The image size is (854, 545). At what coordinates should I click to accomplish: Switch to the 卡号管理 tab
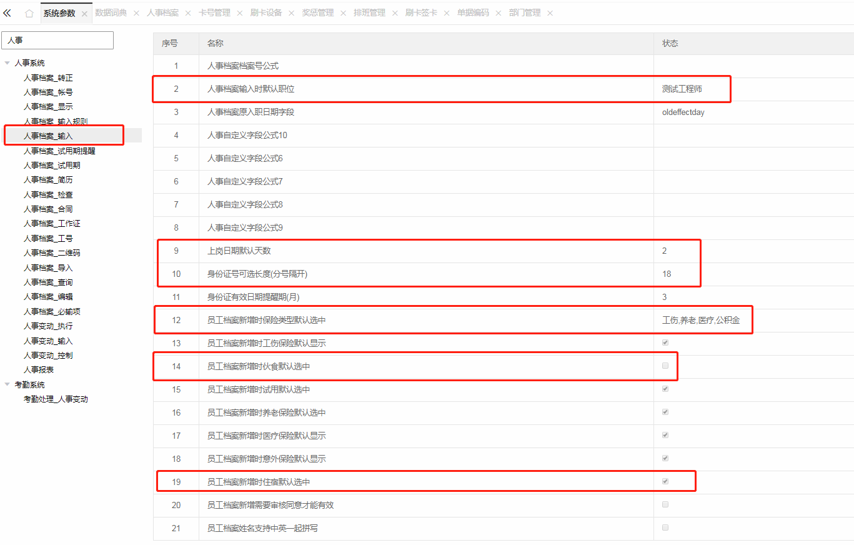[x=214, y=13]
